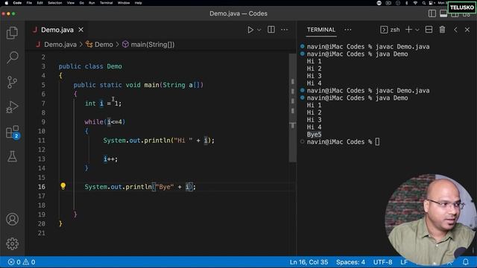
Task: Open Spotlight search in menu bar
Action: pos(423,3)
